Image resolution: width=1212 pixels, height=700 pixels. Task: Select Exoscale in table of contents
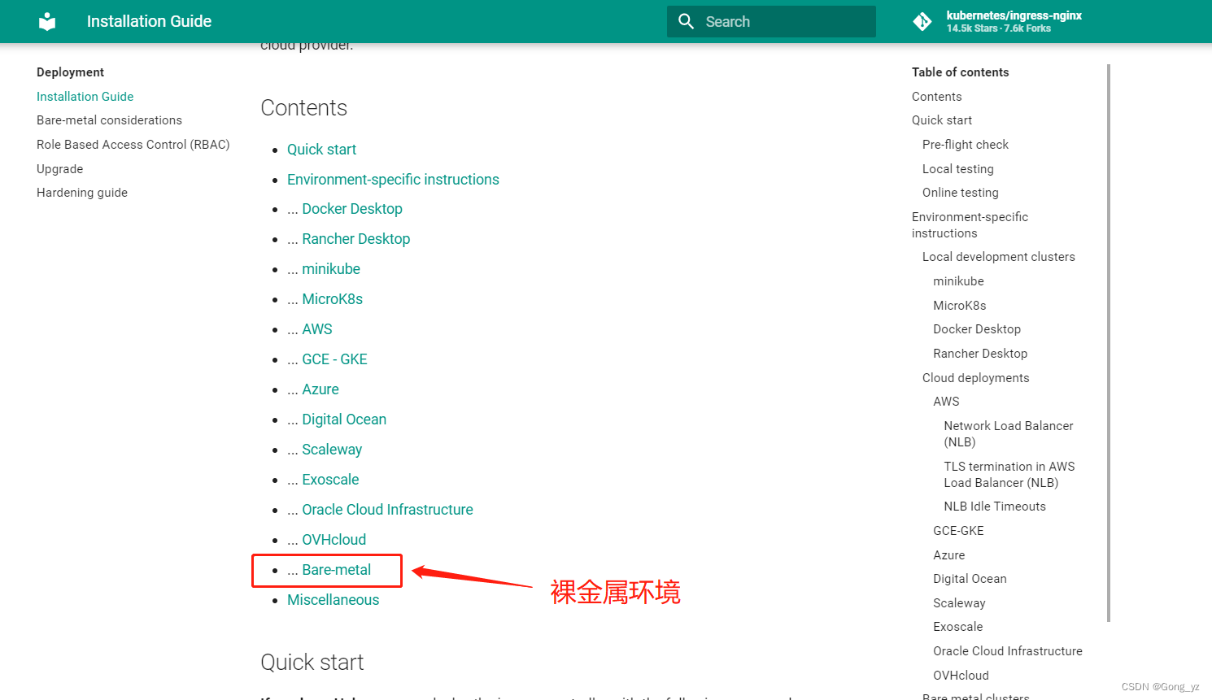[x=957, y=627]
